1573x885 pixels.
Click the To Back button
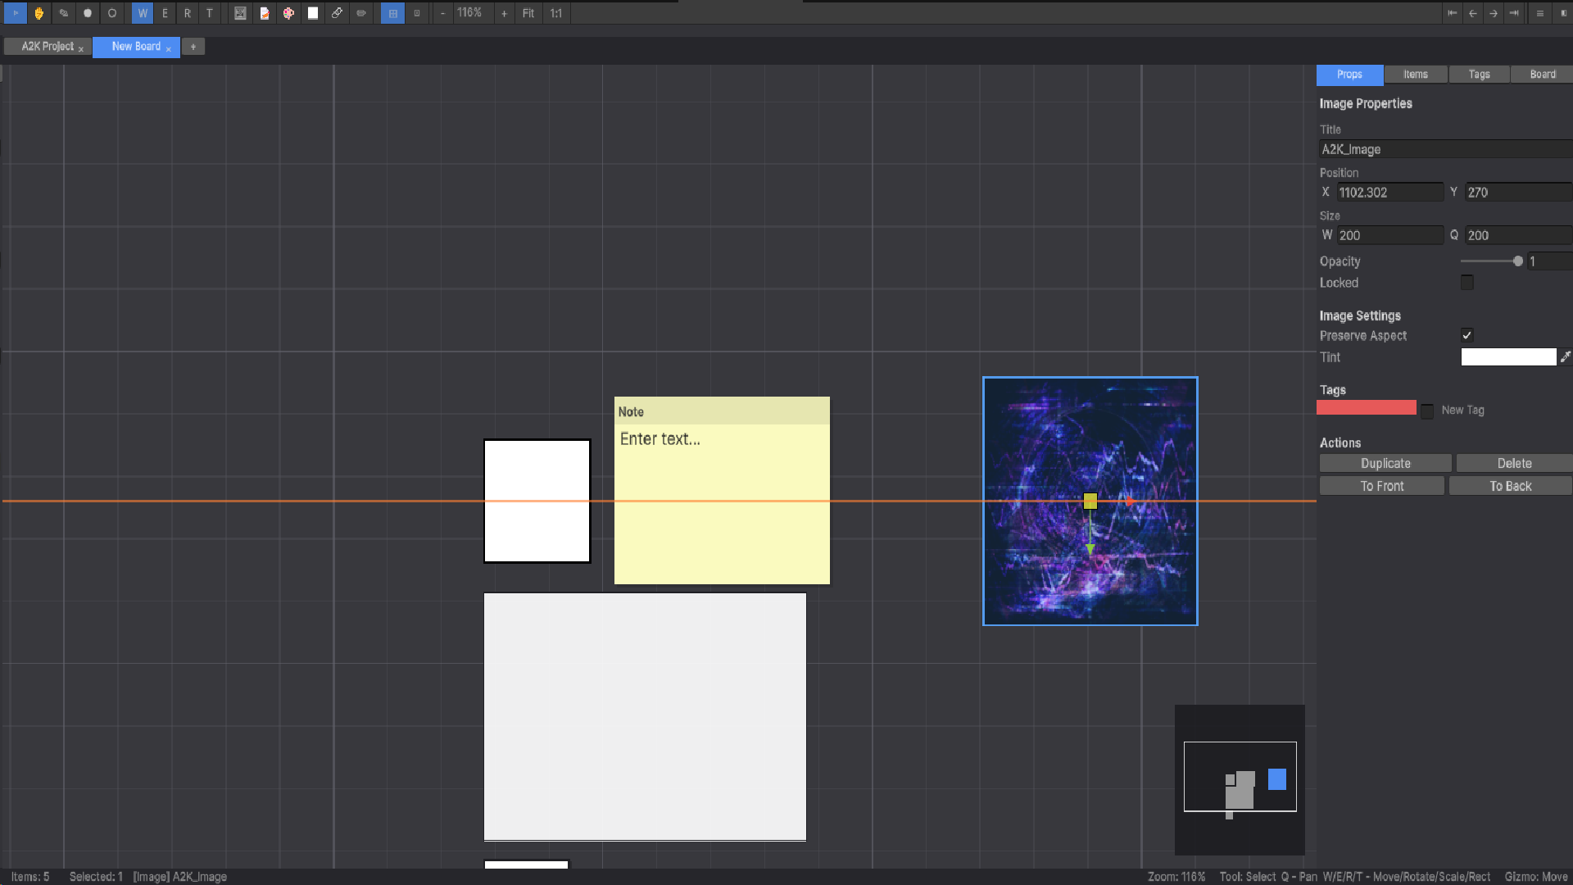point(1510,486)
